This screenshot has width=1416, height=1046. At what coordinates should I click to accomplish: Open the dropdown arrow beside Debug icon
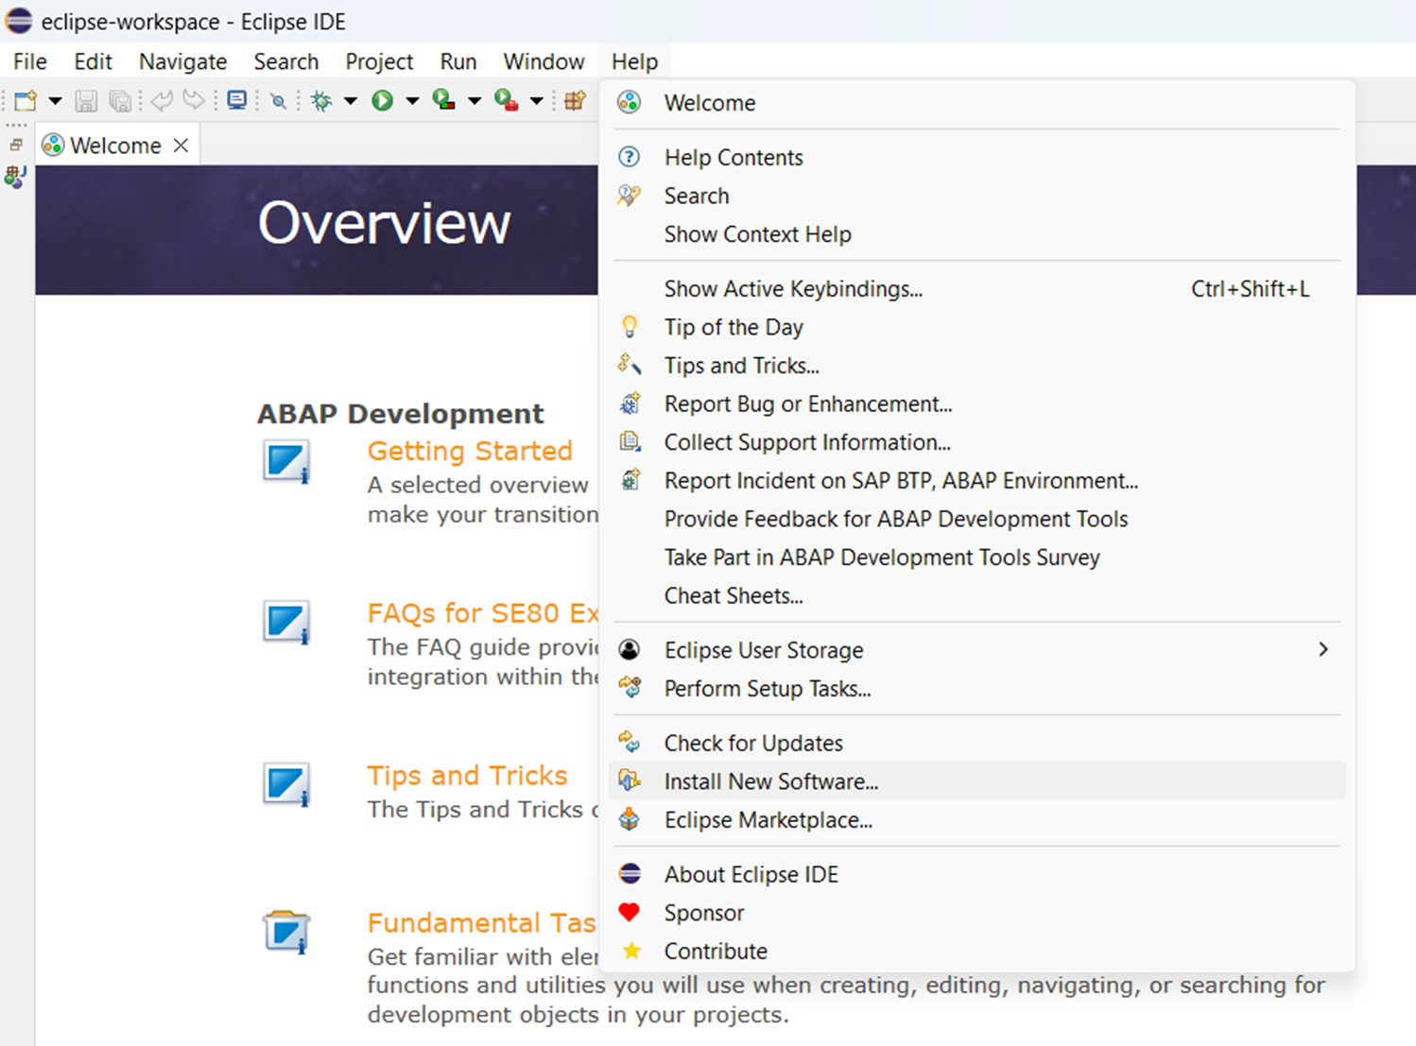click(350, 101)
